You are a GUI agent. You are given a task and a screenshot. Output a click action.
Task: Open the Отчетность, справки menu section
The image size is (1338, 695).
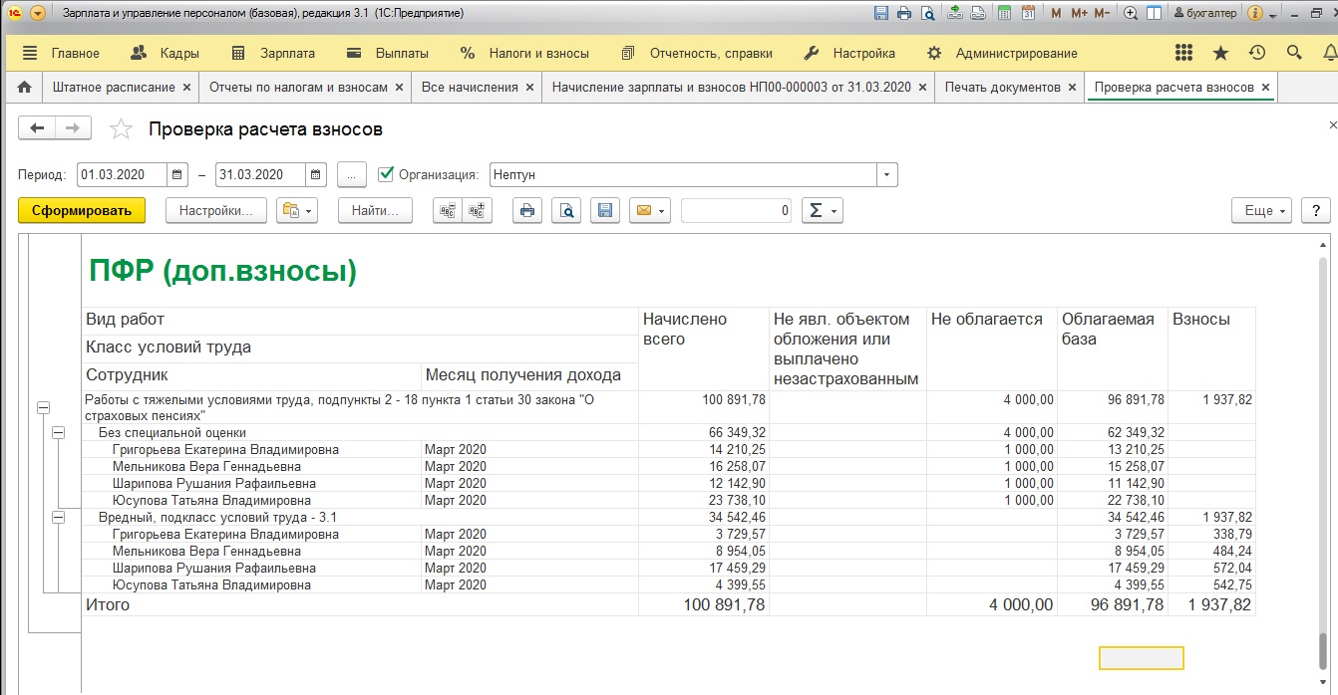(x=698, y=53)
